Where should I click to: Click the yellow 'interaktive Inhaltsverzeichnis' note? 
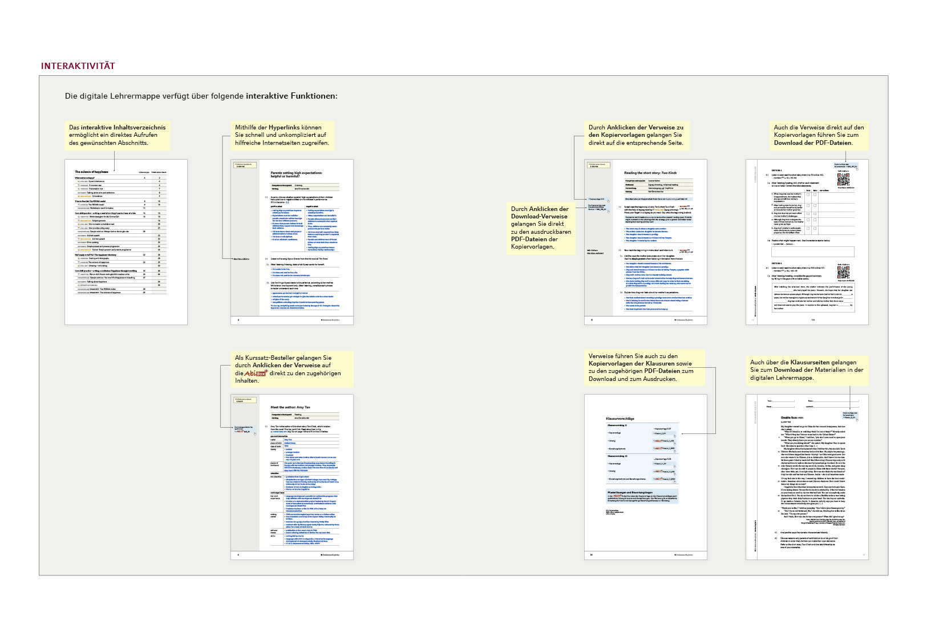pos(118,136)
